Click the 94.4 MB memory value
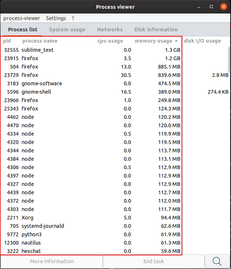The height and width of the screenshot is (269, 231). point(171,218)
